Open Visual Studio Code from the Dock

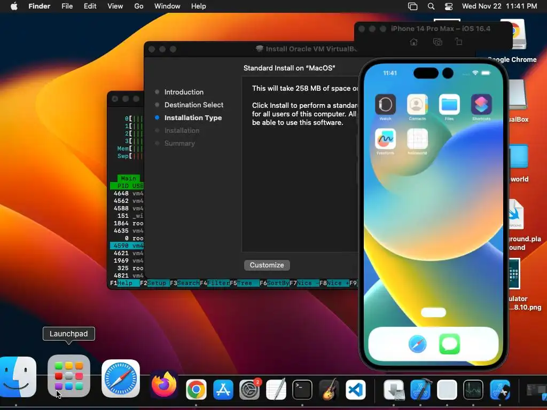coord(355,389)
